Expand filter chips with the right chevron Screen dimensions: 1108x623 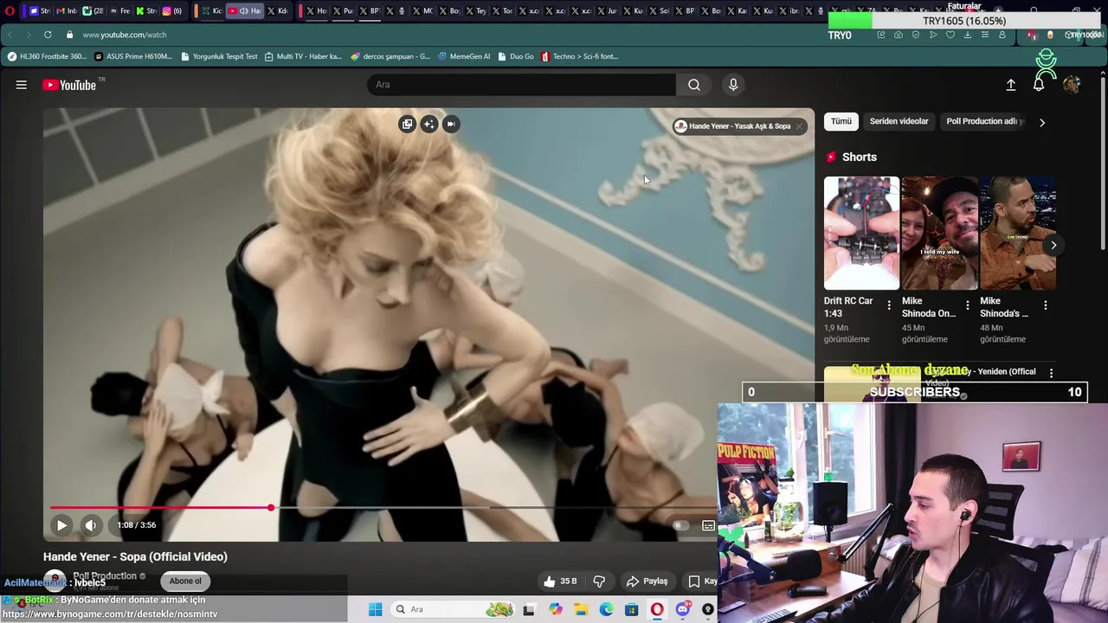[x=1042, y=123]
